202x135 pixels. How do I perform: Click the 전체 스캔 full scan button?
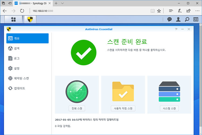pyautogui.click(x=77, y=108)
